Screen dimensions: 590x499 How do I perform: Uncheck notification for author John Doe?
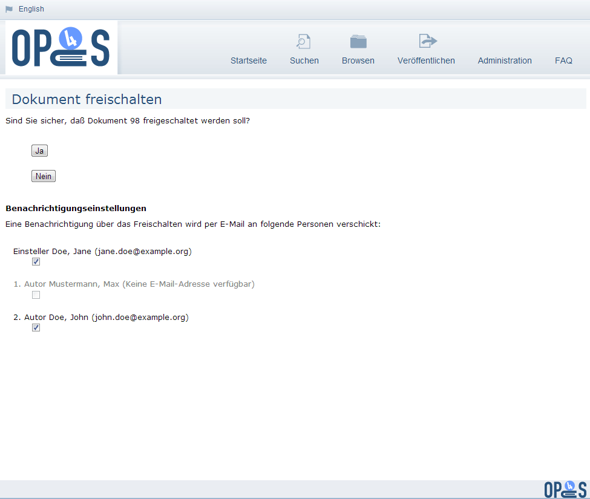click(x=36, y=328)
